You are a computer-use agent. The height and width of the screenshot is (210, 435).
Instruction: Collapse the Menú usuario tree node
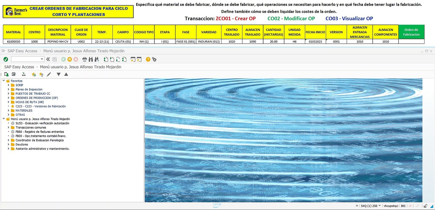[x=4, y=119]
